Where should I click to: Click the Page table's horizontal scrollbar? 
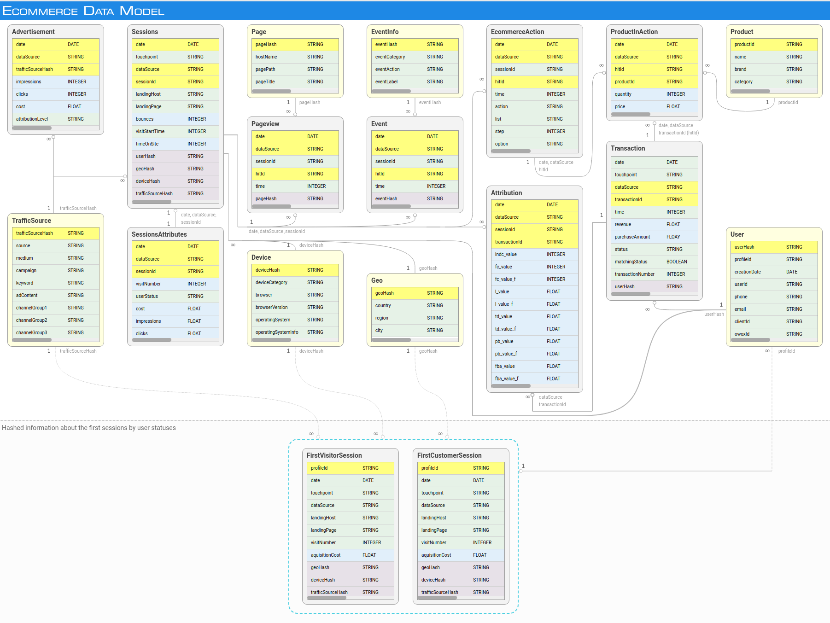coord(271,91)
